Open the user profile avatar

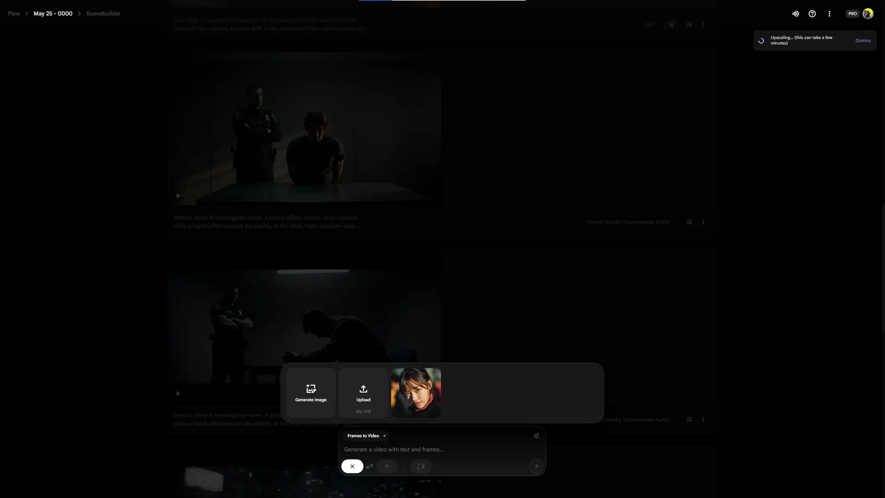pos(868,14)
